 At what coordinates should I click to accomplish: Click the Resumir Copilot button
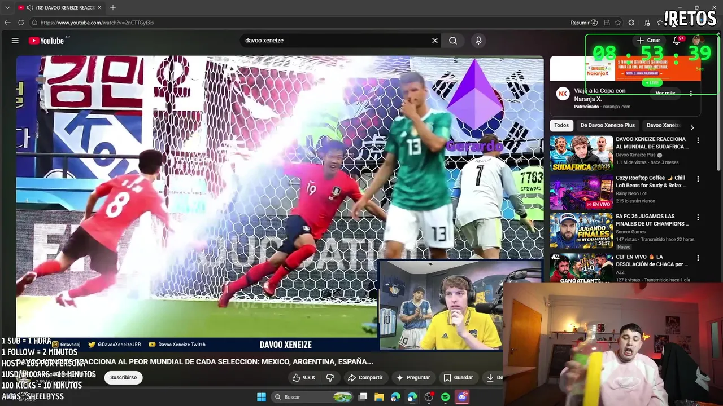584,23
